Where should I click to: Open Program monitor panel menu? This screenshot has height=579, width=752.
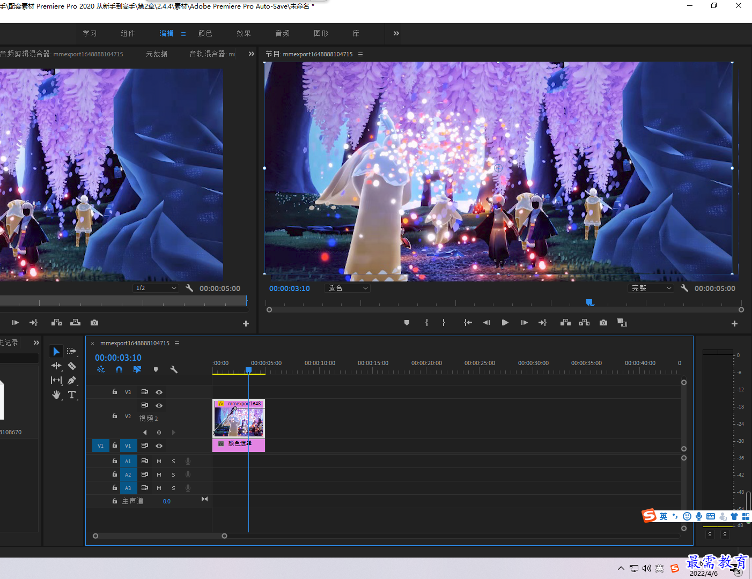(360, 54)
